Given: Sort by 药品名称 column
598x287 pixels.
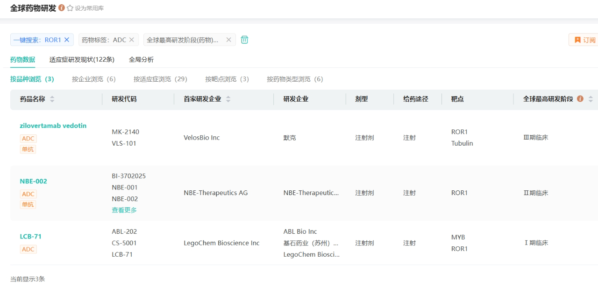Looking at the screenshot, I should click(x=52, y=99).
